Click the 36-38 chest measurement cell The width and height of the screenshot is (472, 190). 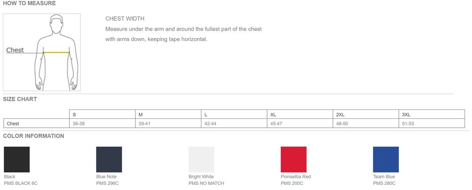tap(78, 124)
